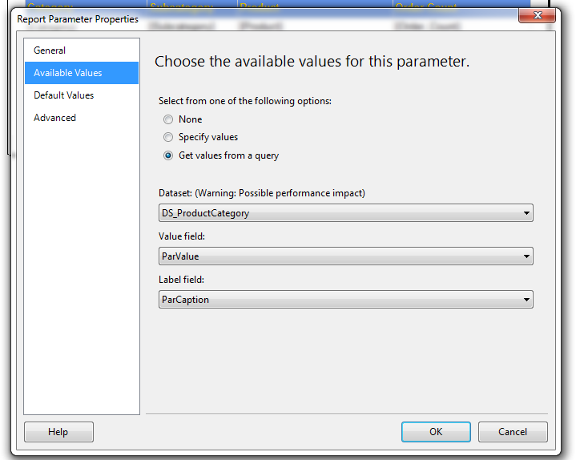Click the Value field dropdown arrow

click(526, 256)
